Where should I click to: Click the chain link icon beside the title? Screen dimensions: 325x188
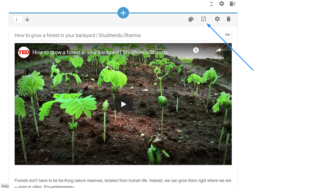pos(227,34)
